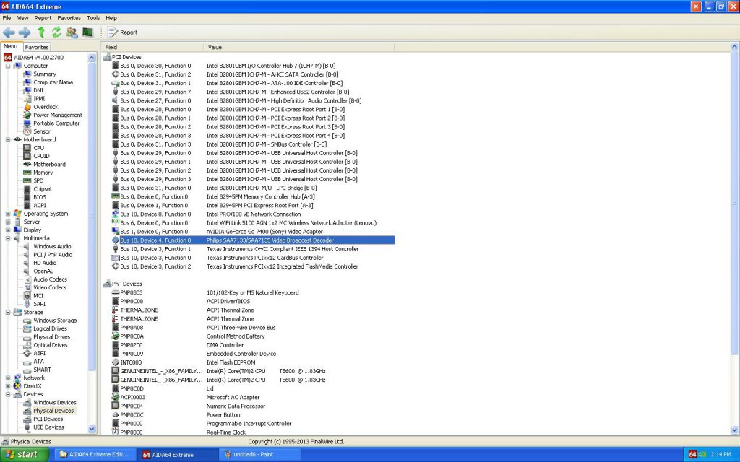Select the Overclock tree item

click(46, 107)
